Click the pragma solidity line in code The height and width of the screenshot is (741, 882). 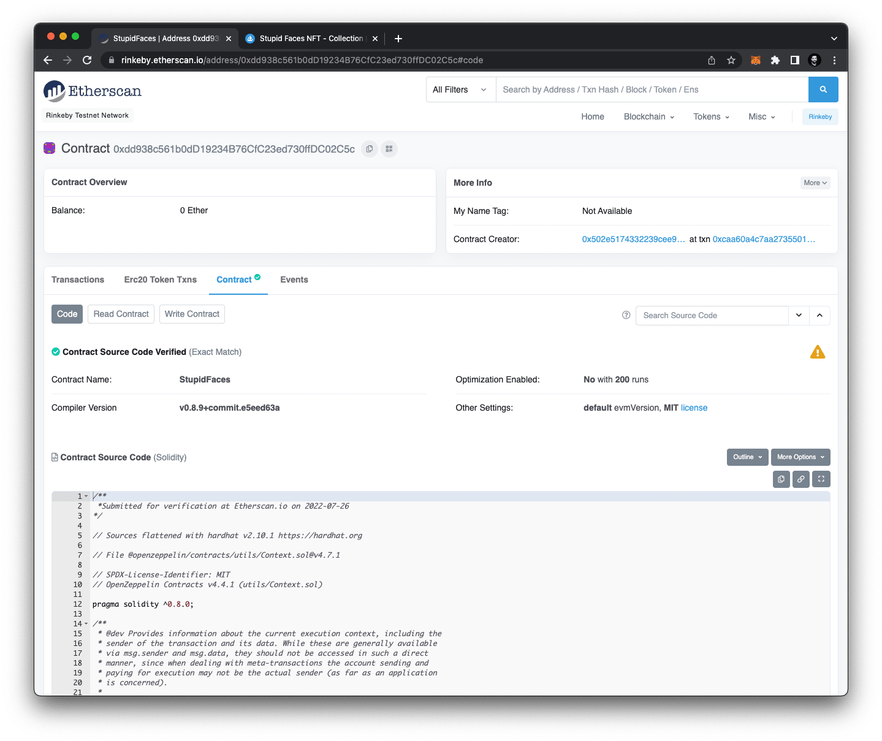point(143,604)
